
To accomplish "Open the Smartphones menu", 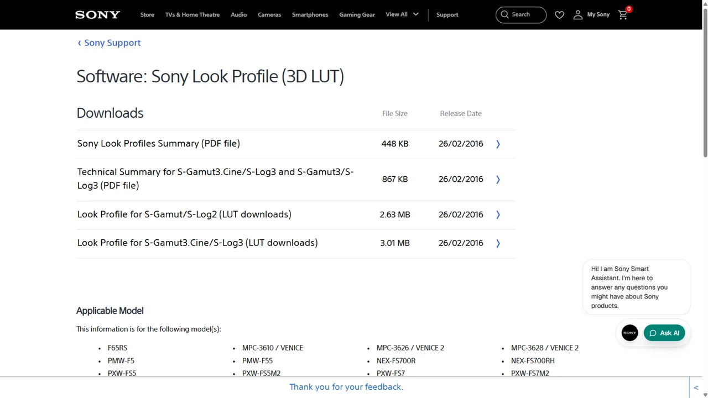I will pyautogui.click(x=310, y=15).
